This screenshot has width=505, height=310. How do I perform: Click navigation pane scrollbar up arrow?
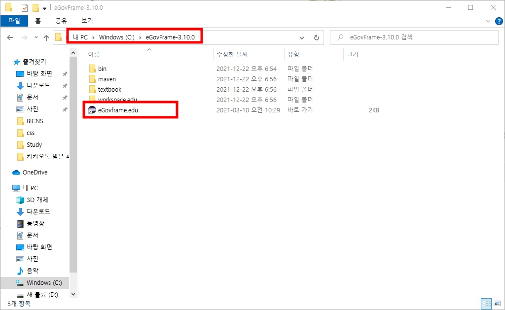tap(73, 53)
